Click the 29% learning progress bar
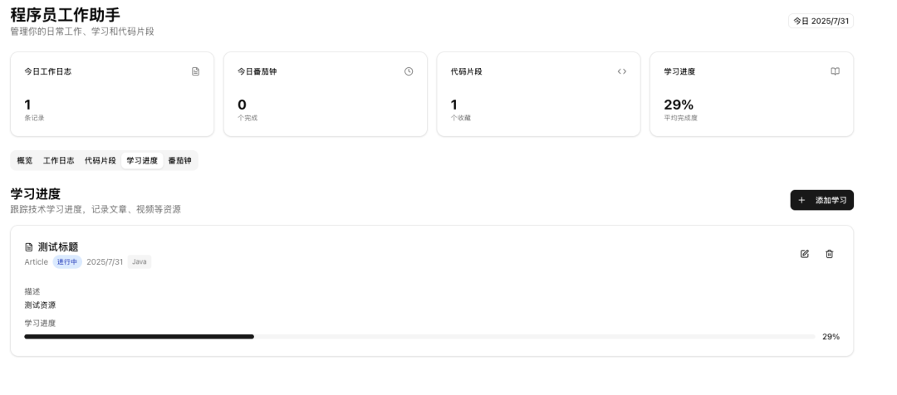 tap(419, 337)
